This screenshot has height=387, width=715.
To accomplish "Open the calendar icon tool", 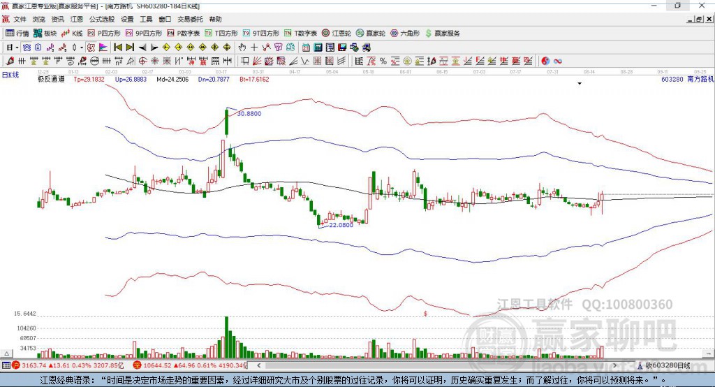I will click(x=306, y=48).
